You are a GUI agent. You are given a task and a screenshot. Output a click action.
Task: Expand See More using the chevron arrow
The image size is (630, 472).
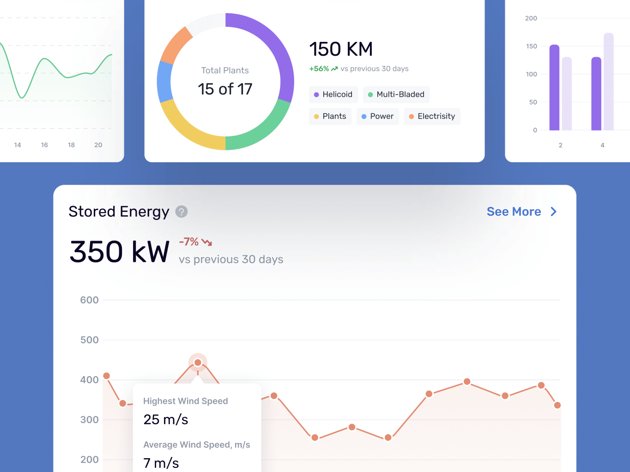point(554,212)
